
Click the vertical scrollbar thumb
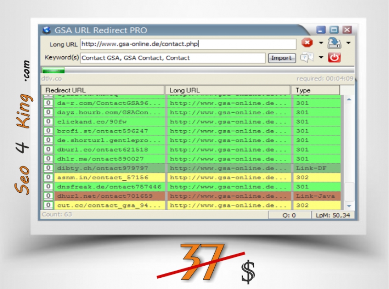[x=349, y=191]
